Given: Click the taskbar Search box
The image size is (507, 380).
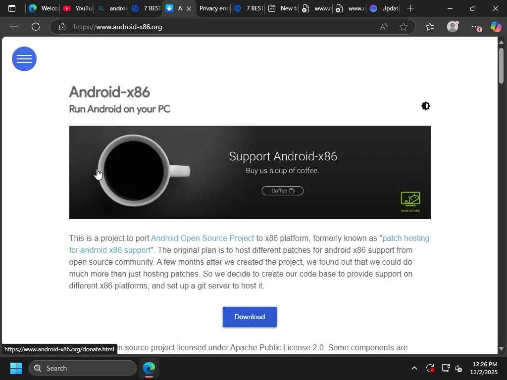Looking at the screenshot, I should pos(83,368).
